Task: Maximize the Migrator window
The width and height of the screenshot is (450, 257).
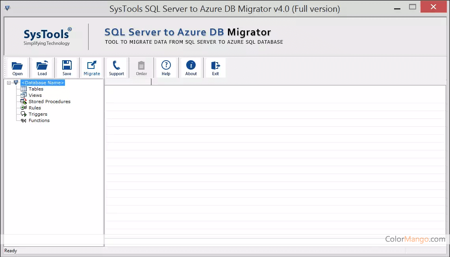Action: pos(413,7)
